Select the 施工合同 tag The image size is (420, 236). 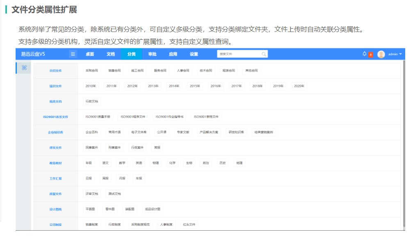pos(137,70)
